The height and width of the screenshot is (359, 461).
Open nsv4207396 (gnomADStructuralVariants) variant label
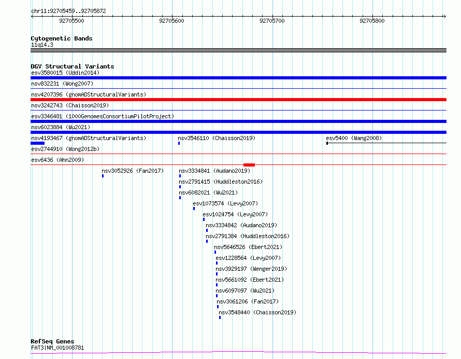[89, 94]
